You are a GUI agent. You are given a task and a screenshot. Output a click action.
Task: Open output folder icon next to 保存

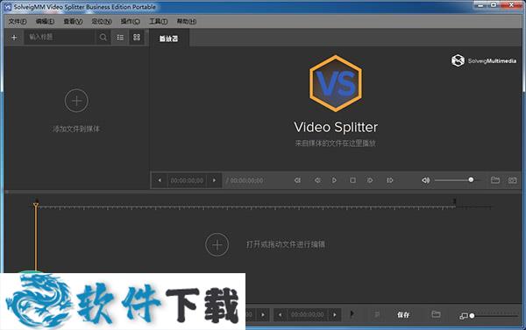[x=436, y=314]
